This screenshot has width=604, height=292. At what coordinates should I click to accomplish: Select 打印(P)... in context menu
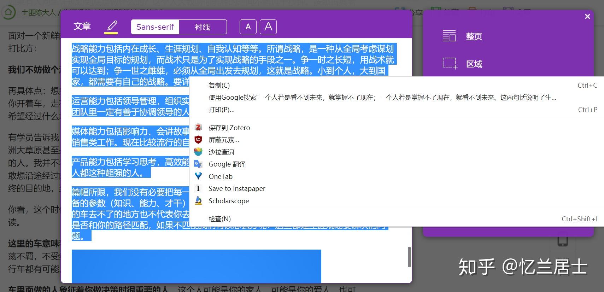pyautogui.click(x=397, y=110)
